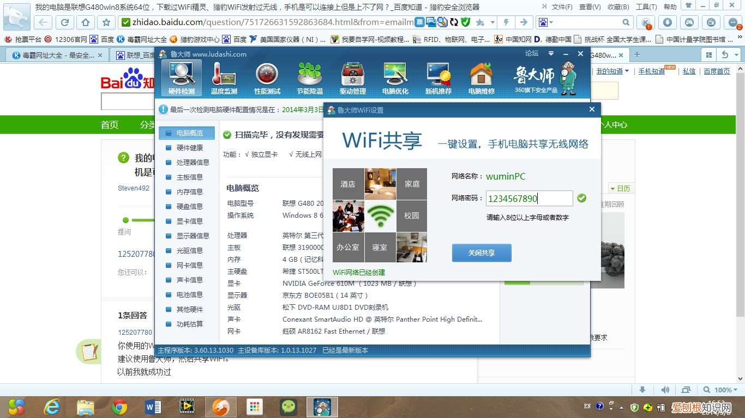This screenshot has width=745, height=418.
Task: Open the 论坛 forum link in LuDaShi titlebar
Action: pyautogui.click(x=532, y=53)
